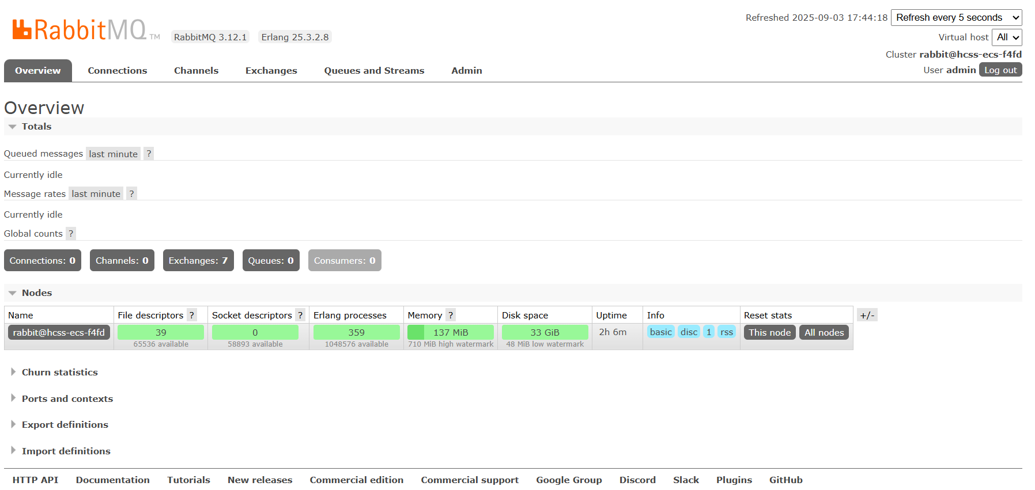Open Exchanges: 7 count link
The image size is (1035, 490).
(198, 260)
